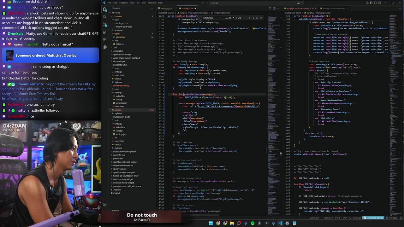Screen dimensions: 404x227
Task: Open the Selection menu
Action: click(x=123, y=3)
